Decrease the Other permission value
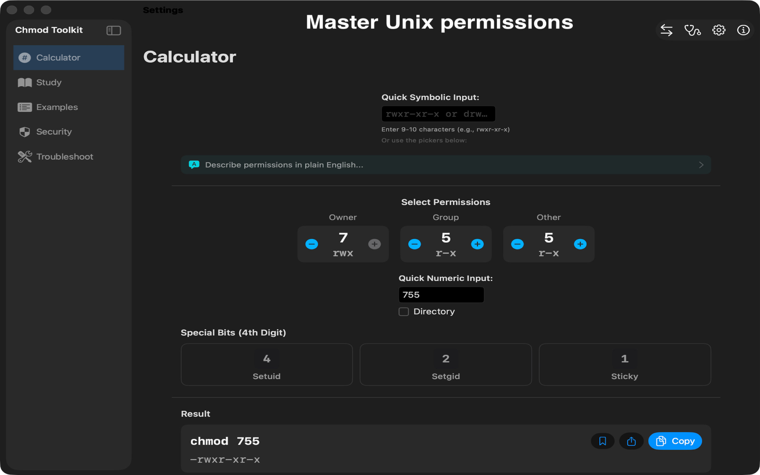The image size is (760, 475). (517, 244)
